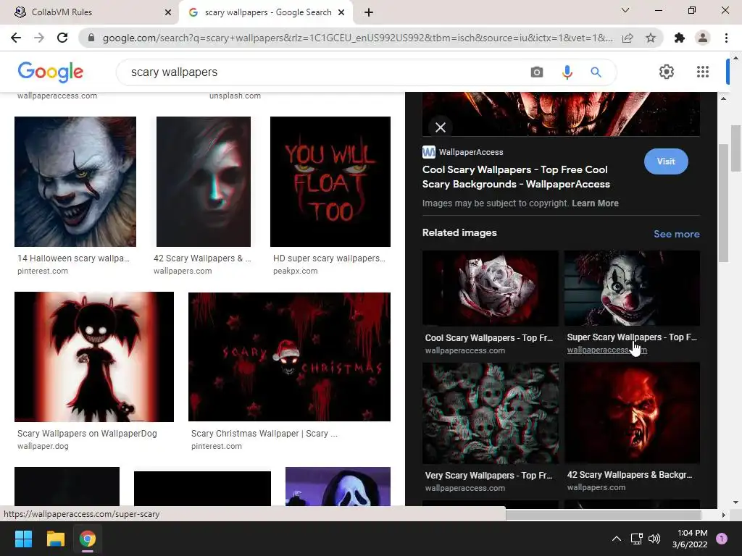Viewport: 742px width, 556px height.
Task: Open the Cool Scary Wallpapers title link
Action: (x=516, y=177)
